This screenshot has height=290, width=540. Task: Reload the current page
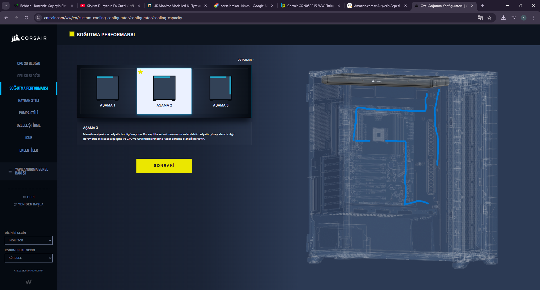pos(26,18)
